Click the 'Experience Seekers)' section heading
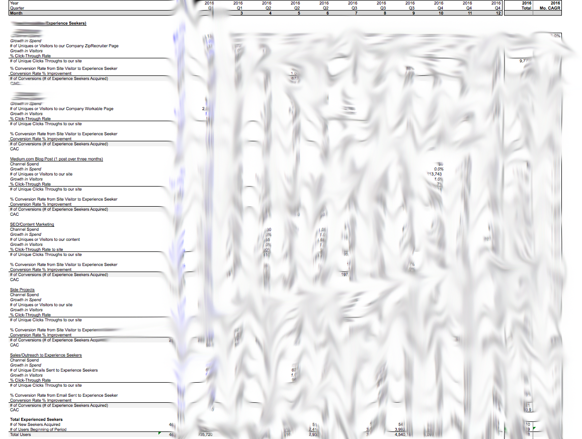 (66, 23)
